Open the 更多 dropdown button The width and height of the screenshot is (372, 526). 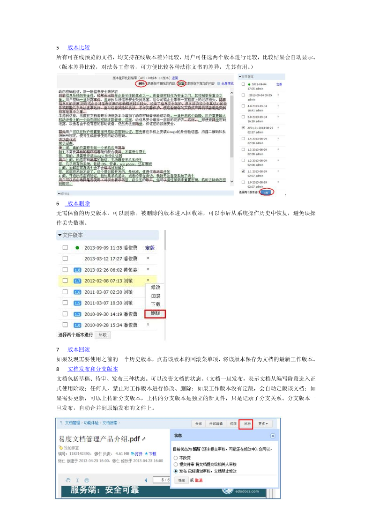pos(263,424)
